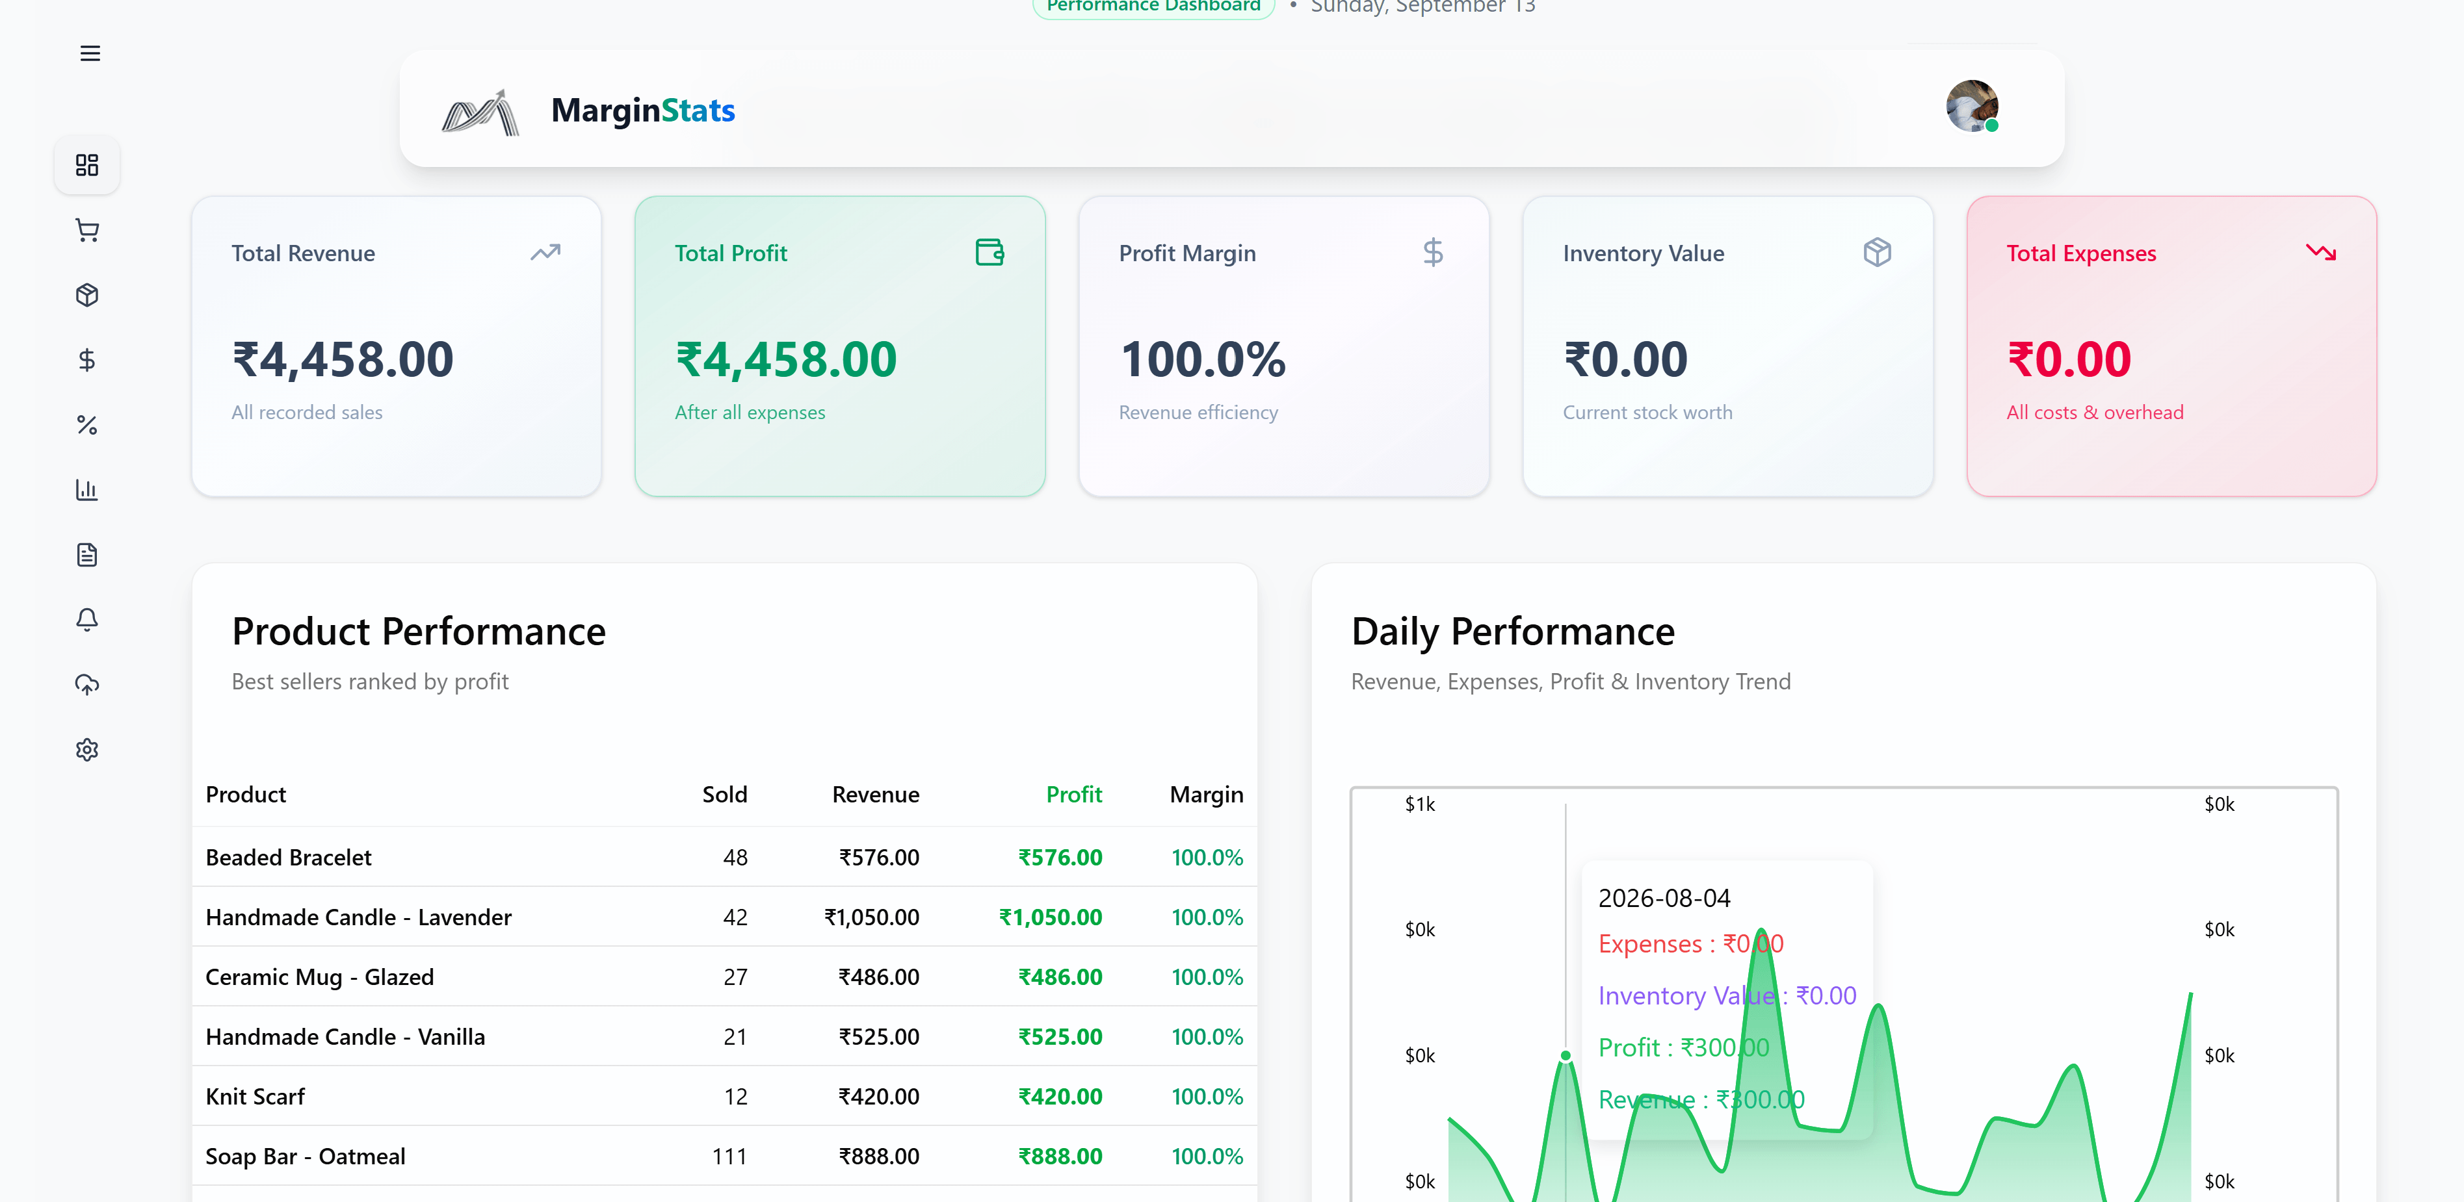Screen dimensions: 2464x1202
Task: Select the Total Profit card label
Action: click(x=731, y=253)
